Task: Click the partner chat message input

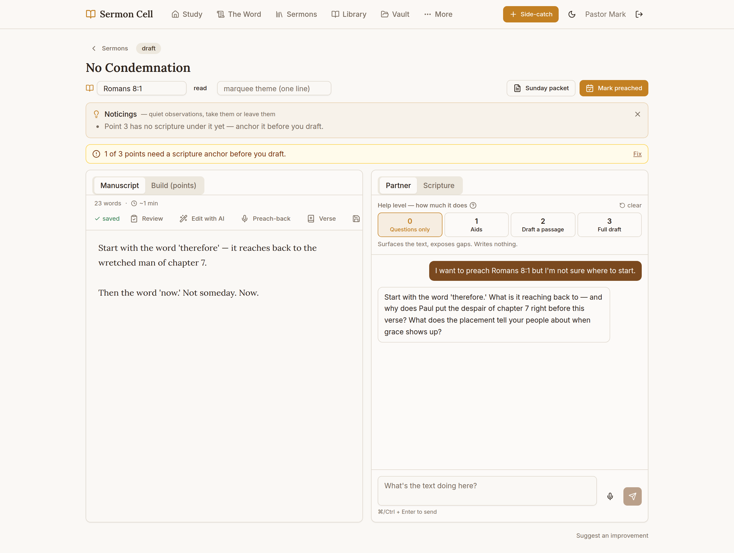Action: 487,491
